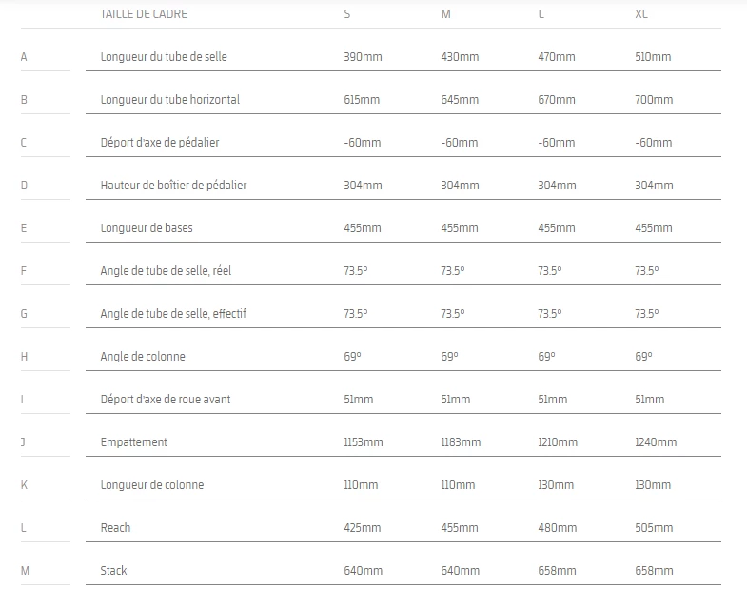Click the Hauteur de boîtier de pédalier label
The height and width of the screenshot is (607, 747).
[173, 186]
